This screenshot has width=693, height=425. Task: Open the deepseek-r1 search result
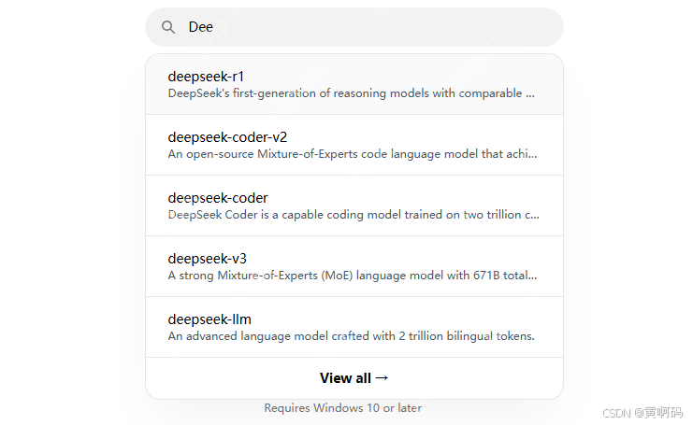(x=354, y=84)
